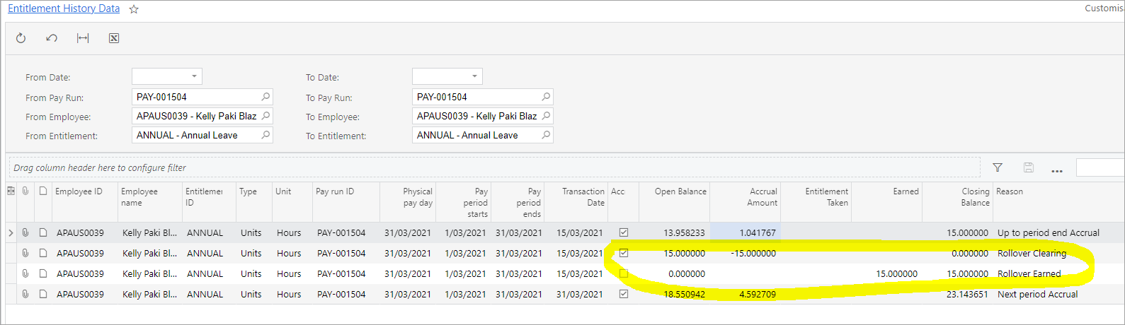Toggle Acc checkbox in Rollover Clearing row
This screenshot has width=1125, height=325.
(624, 253)
